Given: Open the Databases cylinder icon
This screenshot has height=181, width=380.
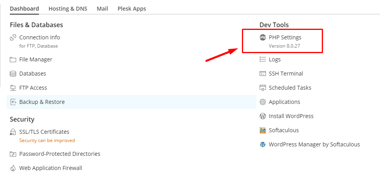Looking at the screenshot, I should pos(13,74).
